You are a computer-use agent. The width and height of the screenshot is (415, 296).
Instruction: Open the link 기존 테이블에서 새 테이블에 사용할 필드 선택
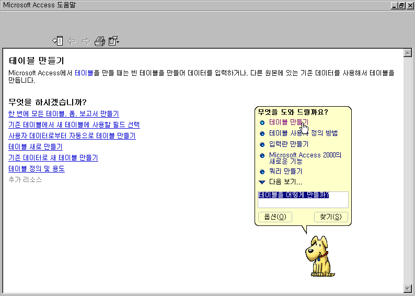[74, 124]
